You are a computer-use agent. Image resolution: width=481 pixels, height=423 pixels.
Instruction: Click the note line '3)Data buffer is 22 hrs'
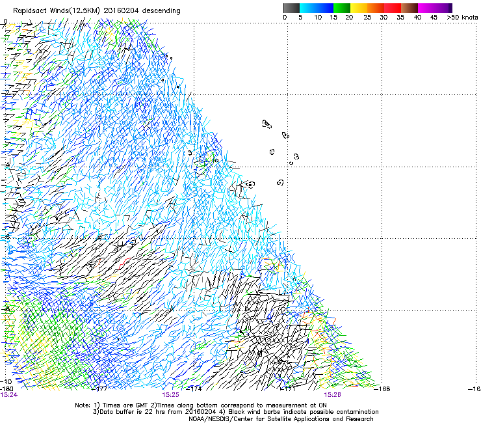point(235,412)
